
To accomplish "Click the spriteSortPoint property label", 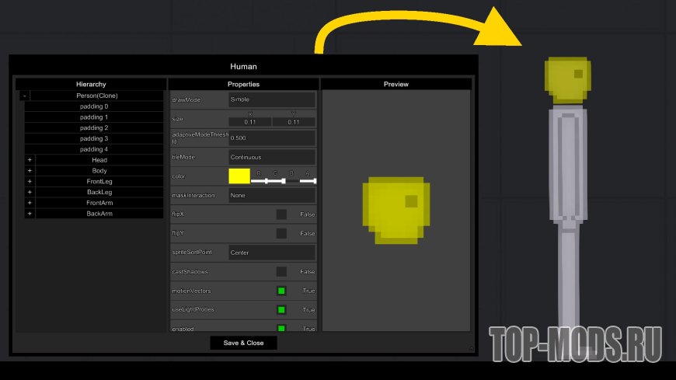I will (x=192, y=253).
